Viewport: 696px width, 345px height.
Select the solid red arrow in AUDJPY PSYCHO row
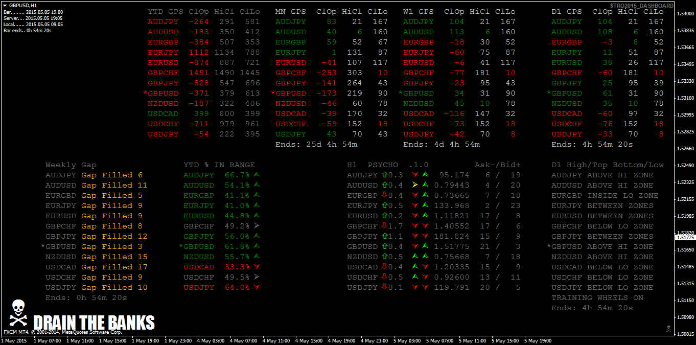click(x=415, y=175)
